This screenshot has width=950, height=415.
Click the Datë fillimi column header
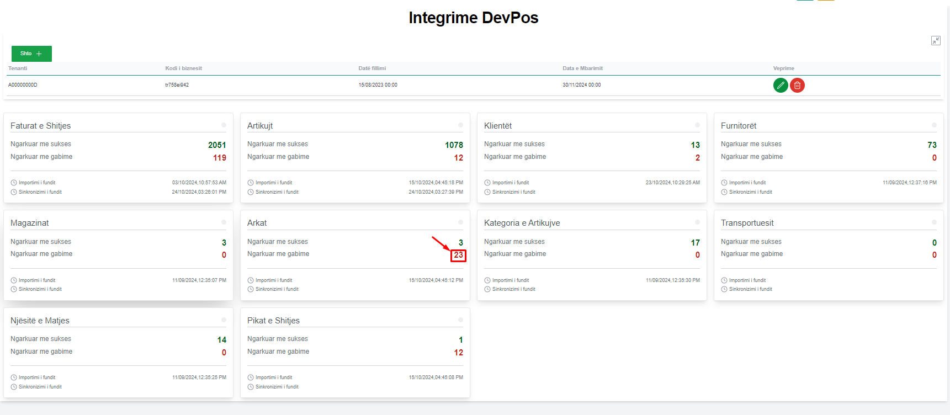(372, 68)
